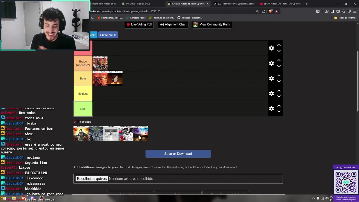Click the Bom tier label

click(x=83, y=79)
